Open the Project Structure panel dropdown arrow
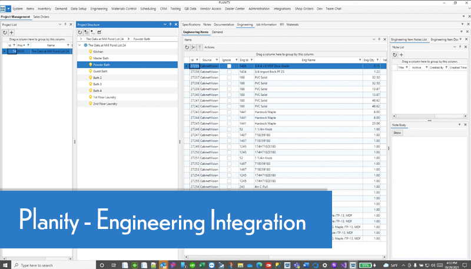Screen dimensions: 471x269 (x=165, y=24)
